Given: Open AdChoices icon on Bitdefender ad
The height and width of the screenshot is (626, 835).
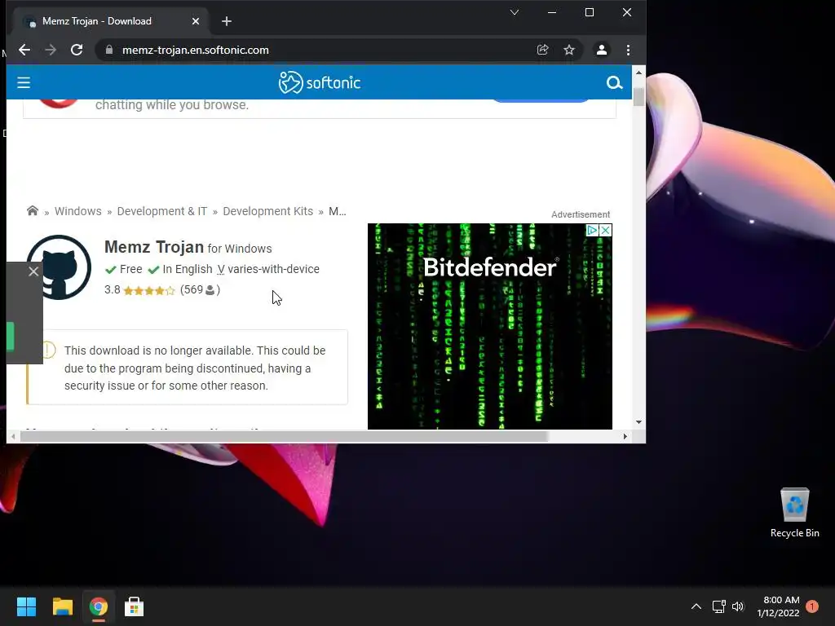Looking at the screenshot, I should point(592,230).
